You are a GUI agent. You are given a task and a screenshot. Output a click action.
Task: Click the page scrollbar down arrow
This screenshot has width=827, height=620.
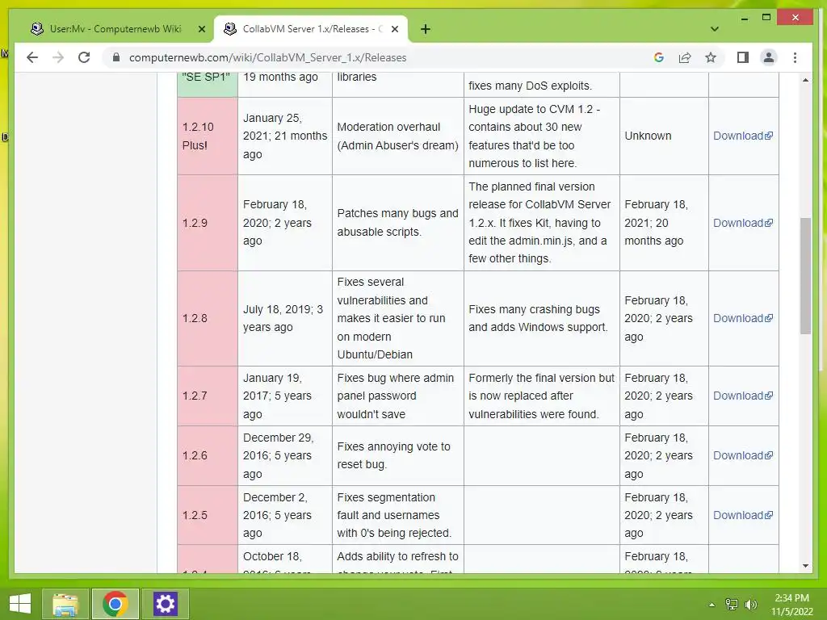click(805, 566)
